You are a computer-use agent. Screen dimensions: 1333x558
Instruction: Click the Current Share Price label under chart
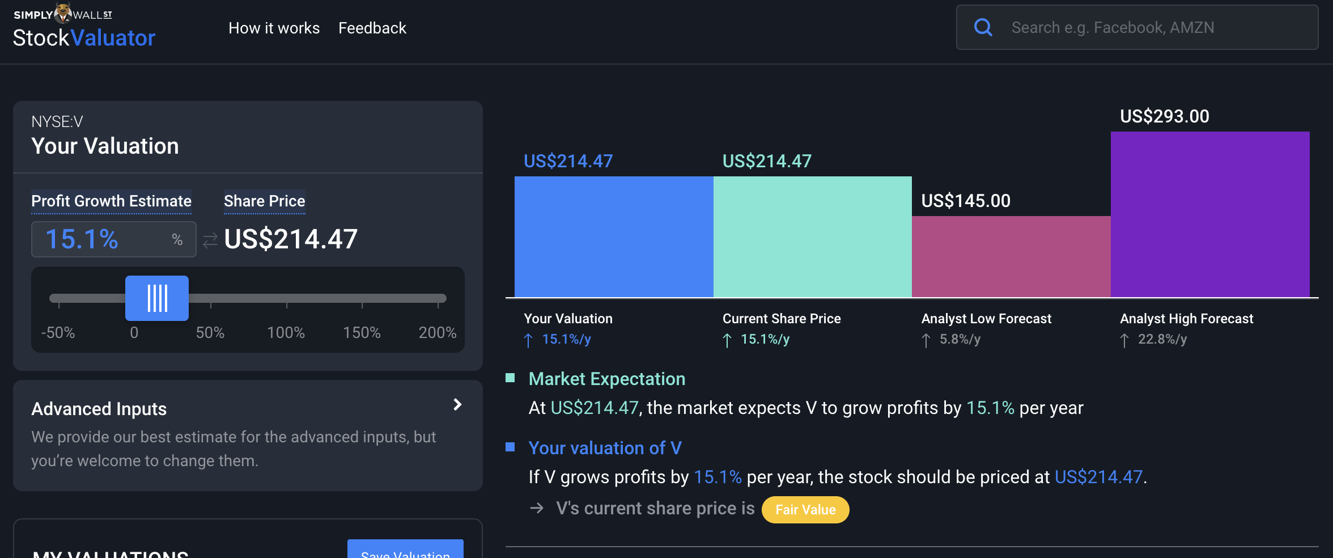click(x=782, y=319)
